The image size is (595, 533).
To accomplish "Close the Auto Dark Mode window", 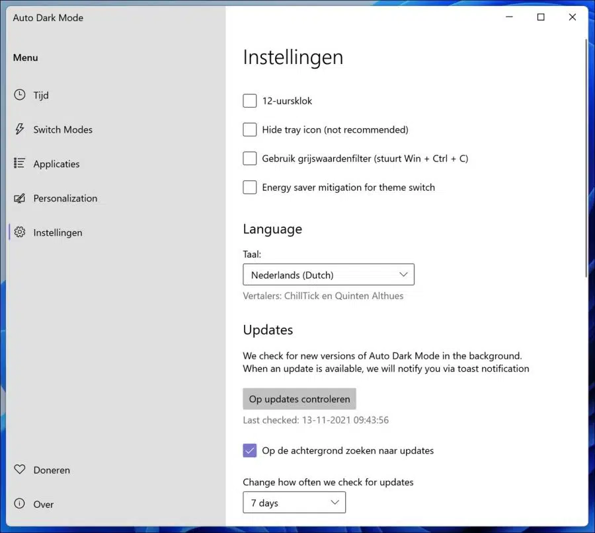I will pos(573,17).
